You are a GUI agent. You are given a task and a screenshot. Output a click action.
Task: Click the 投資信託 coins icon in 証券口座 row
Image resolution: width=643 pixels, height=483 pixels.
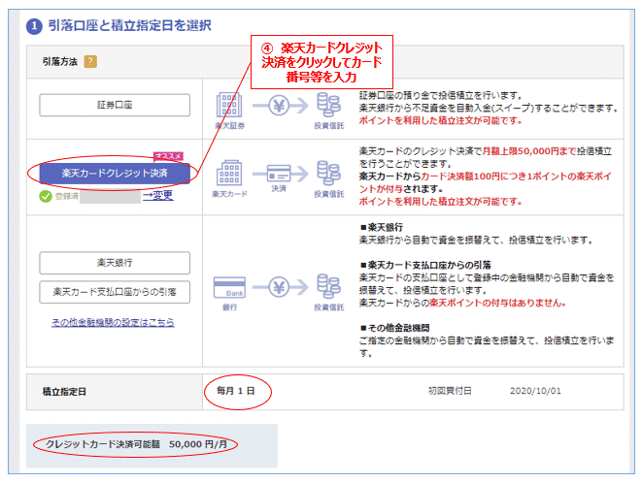tap(329, 108)
